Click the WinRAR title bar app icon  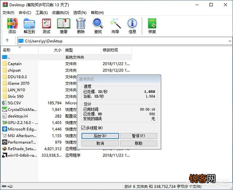tap(5, 5)
